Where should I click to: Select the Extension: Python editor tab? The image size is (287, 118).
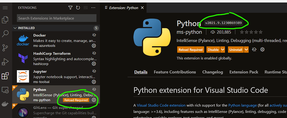pyautogui.click(x=124, y=8)
